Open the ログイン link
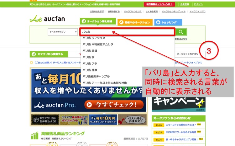 click(198, 4)
